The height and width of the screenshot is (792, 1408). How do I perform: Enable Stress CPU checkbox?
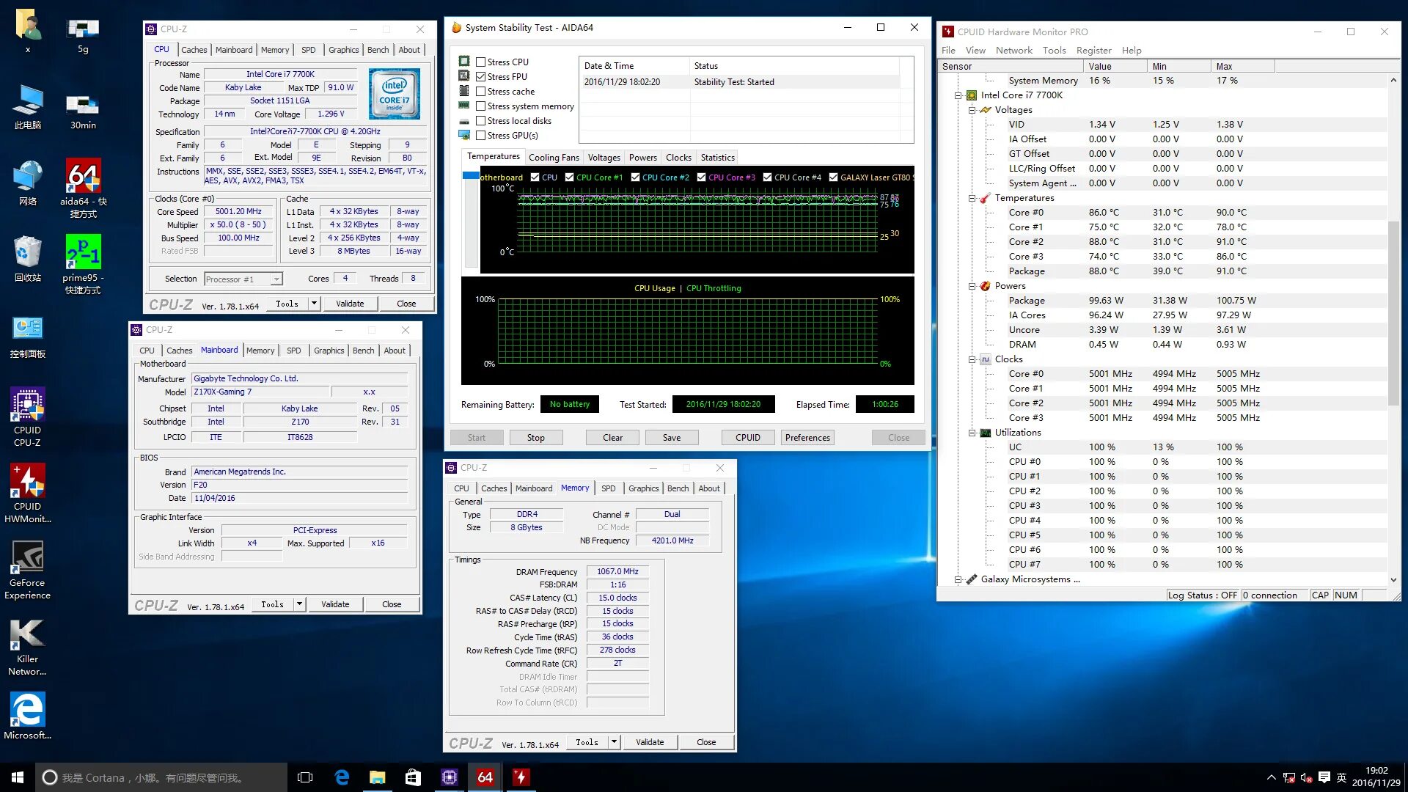481,62
